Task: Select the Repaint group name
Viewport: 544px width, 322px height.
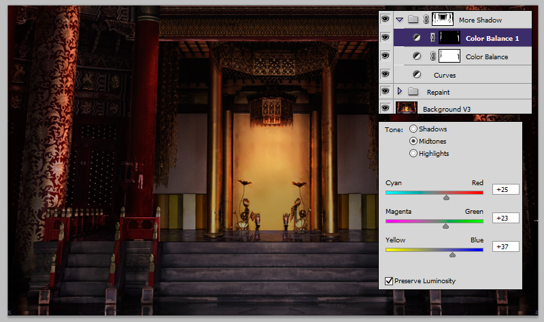Action: pos(438,92)
